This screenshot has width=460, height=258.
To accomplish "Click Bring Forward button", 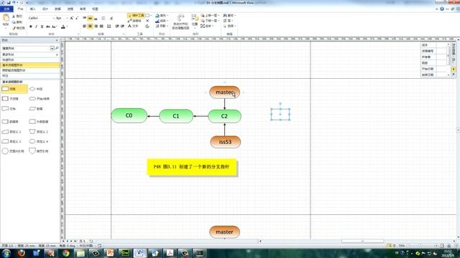I will [x=210, y=15].
